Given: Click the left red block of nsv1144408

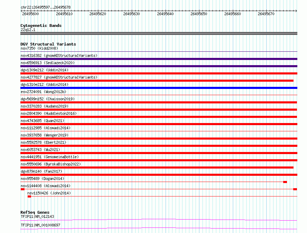Looking at the screenshot, I should (x=22, y=189).
